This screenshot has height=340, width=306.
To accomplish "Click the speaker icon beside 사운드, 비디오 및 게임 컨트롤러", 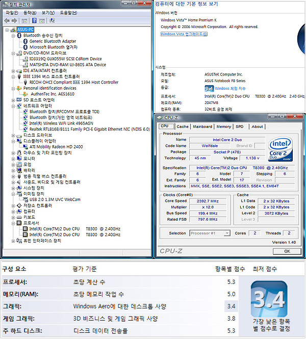I will (x=19, y=182).
